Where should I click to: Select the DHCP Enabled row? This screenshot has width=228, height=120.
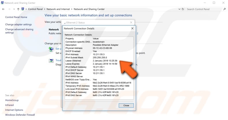[99, 51]
